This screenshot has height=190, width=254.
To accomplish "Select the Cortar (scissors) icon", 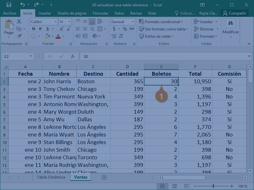I will pyautogui.click(x=19, y=22).
